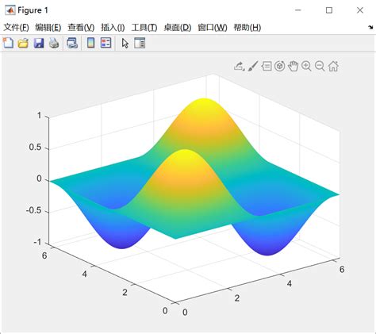
Task: Select the Zoom Out magnifier
Action: [x=320, y=66]
